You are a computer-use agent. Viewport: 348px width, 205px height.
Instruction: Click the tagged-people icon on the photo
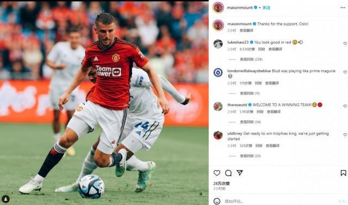(x=5, y=199)
